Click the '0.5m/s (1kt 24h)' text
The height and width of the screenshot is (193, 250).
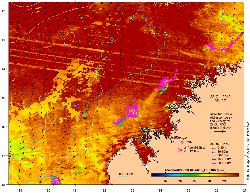tap(221, 128)
